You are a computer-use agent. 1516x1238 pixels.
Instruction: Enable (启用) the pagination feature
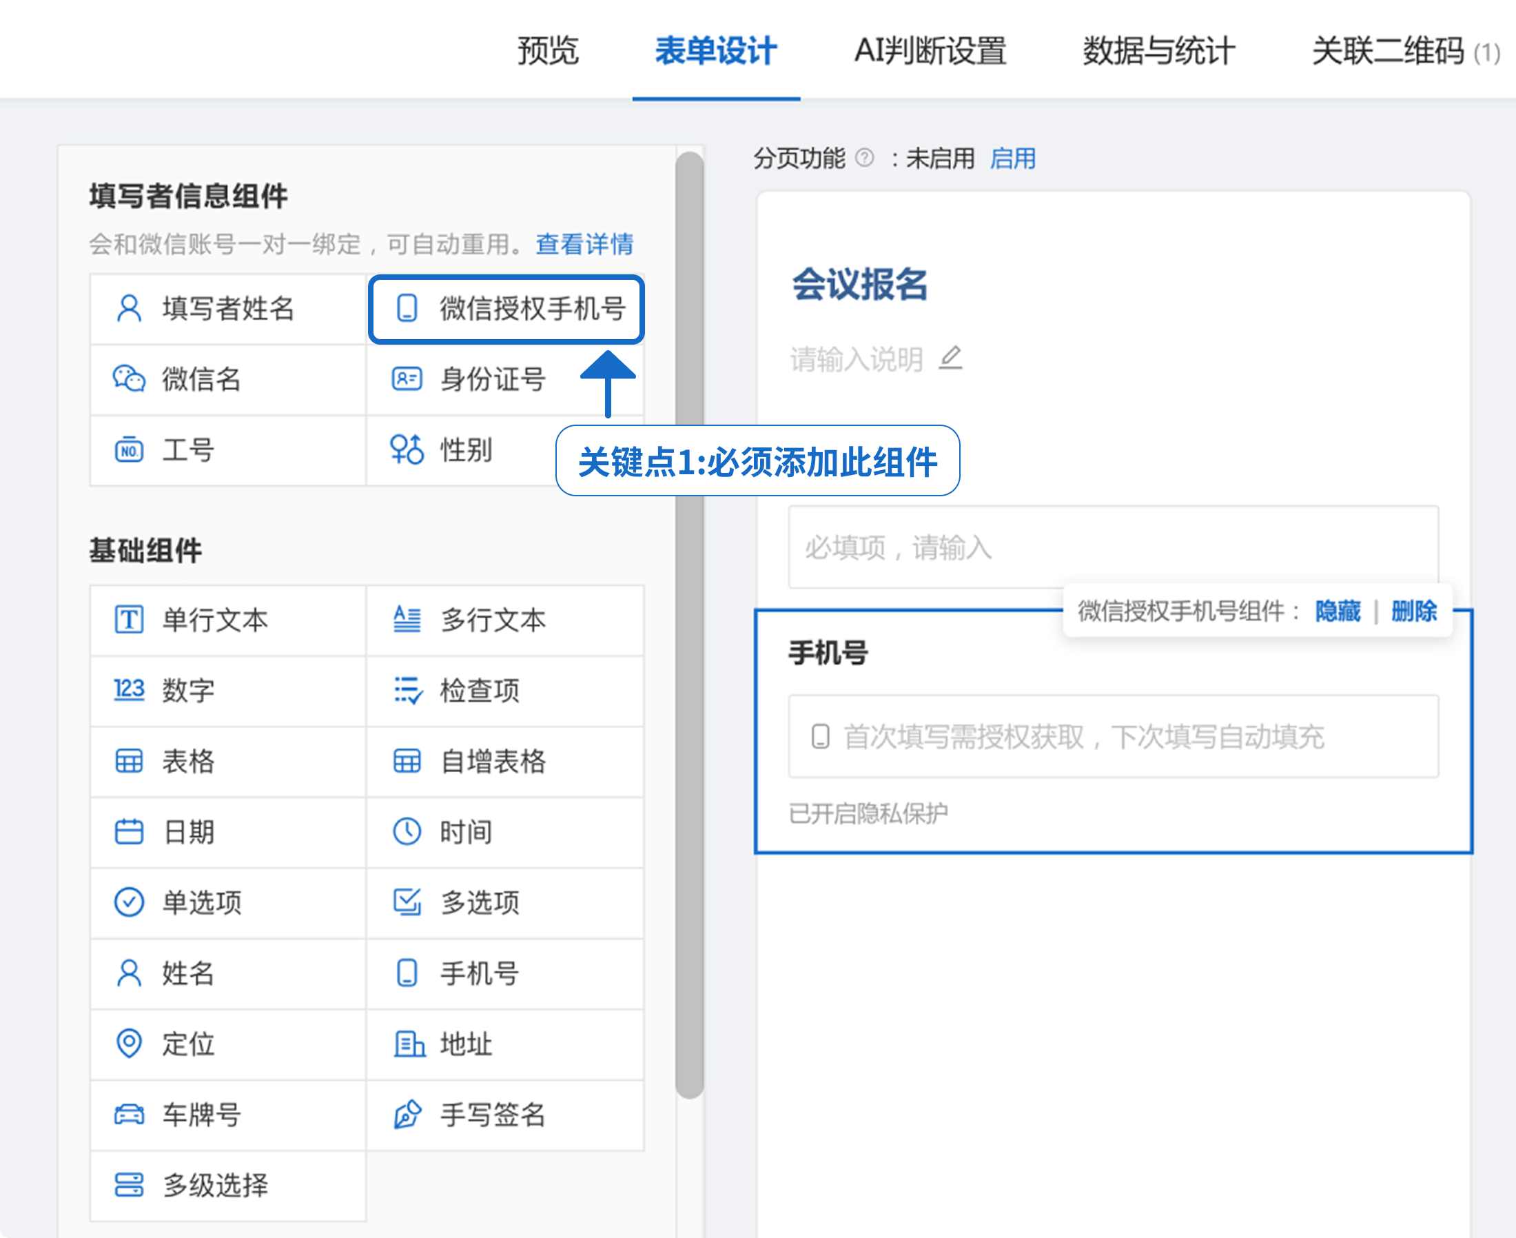point(1012,159)
